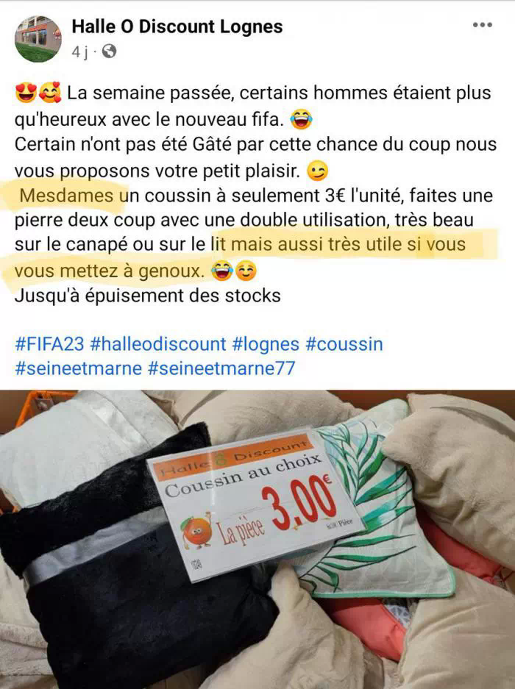Click the Halle O Discount Lognes profile picture

[x=38, y=39]
